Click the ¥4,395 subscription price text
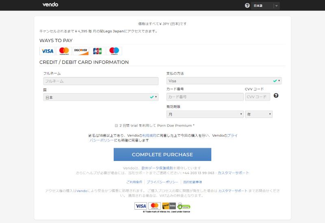Image resolution: width=325 pixels, height=223 pixels. [x=81, y=31]
